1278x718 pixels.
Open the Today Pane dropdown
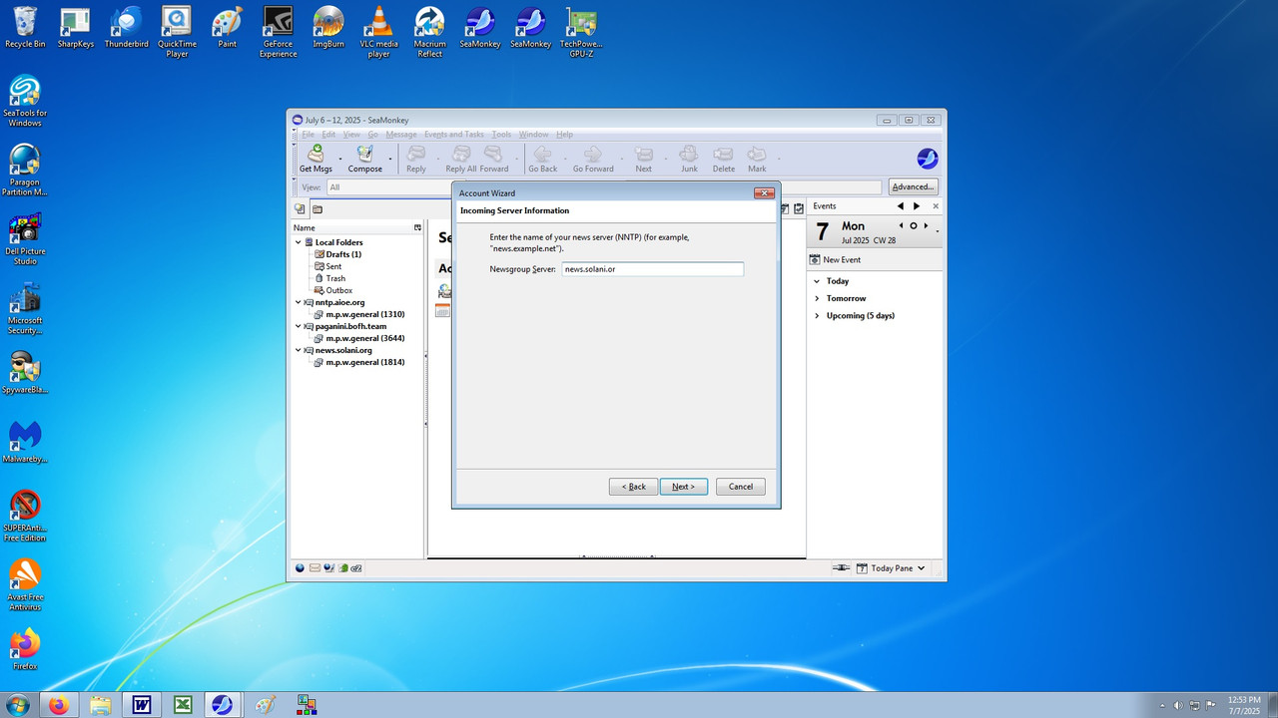tap(921, 568)
